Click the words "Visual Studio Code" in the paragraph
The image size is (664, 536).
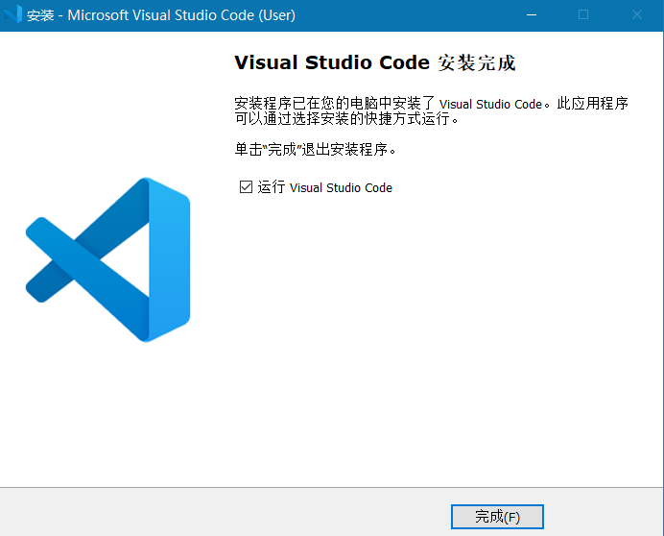click(x=491, y=105)
